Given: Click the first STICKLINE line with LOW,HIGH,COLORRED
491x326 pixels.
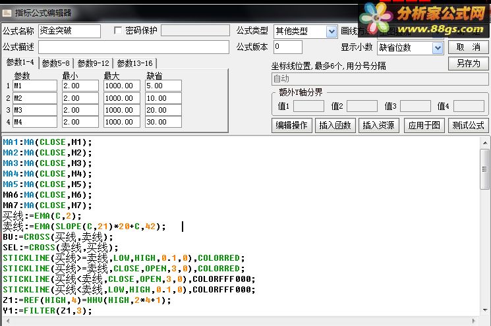Looking at the screenshot, I should click(124, 258).
